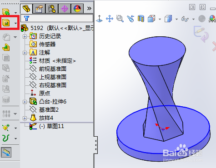Screen dimensions: 216x168
Task: Click the Curves tool icon
Action: [6, 138]
